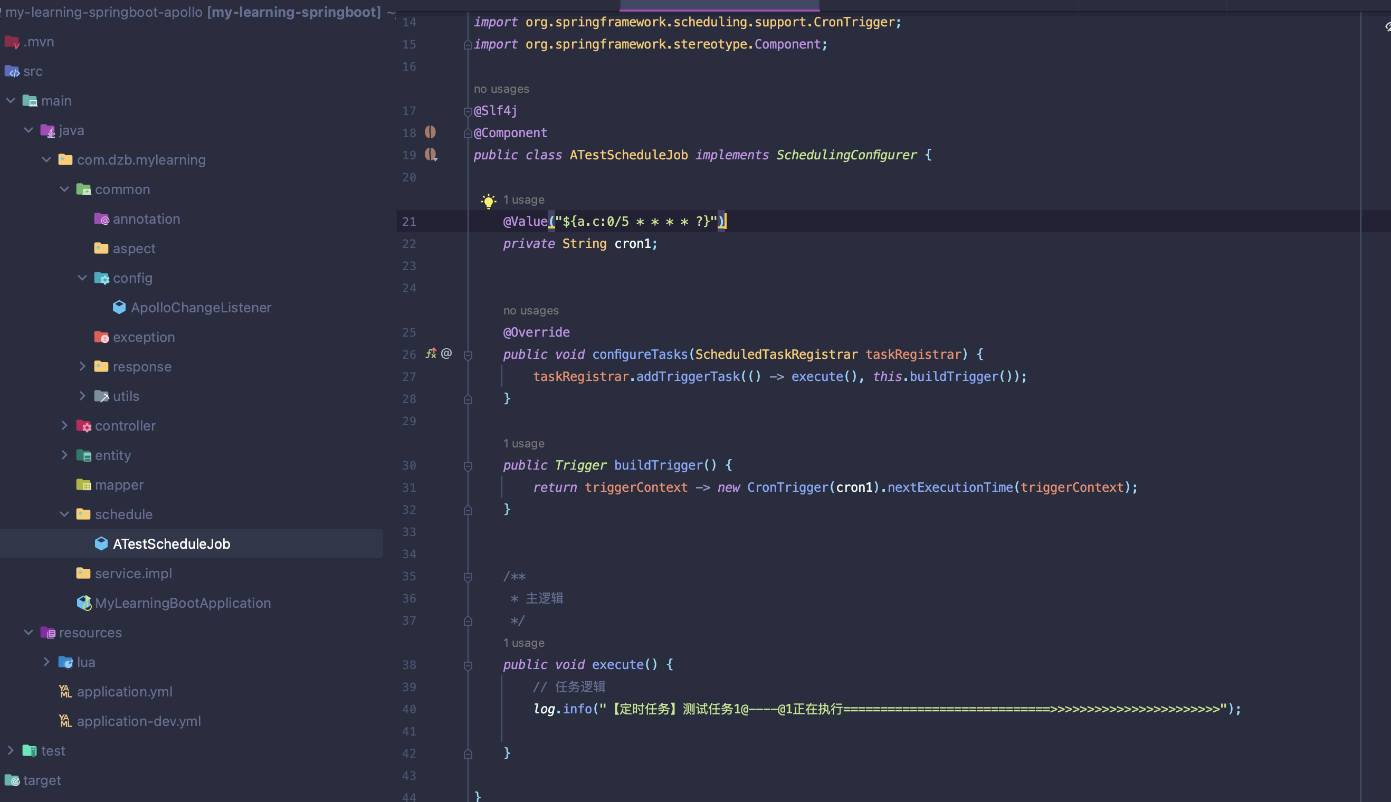Image resolution: width=1391 pixels, height=802 pixels.
Task: Click the run/debug gutter icon on line 26
Action: (x=431, y=354)
